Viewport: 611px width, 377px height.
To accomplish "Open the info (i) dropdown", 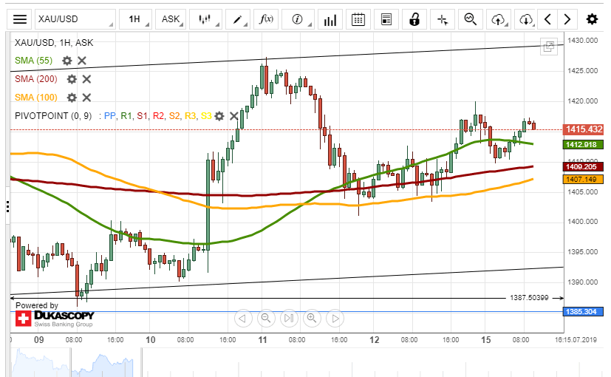I will pos(298,19).
